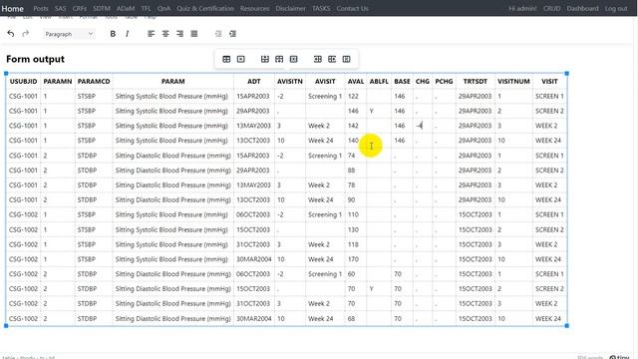The width and height of the screenshot is (638, 359).
Task: Click the AVAL cell with value 142
Action: tap(356, 126)
